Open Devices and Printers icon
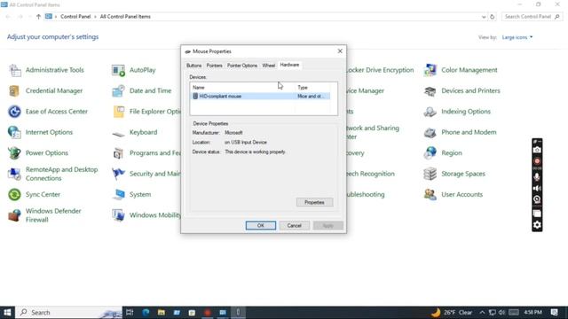Viewport: 568px width, 319px height. pos(430,91)
